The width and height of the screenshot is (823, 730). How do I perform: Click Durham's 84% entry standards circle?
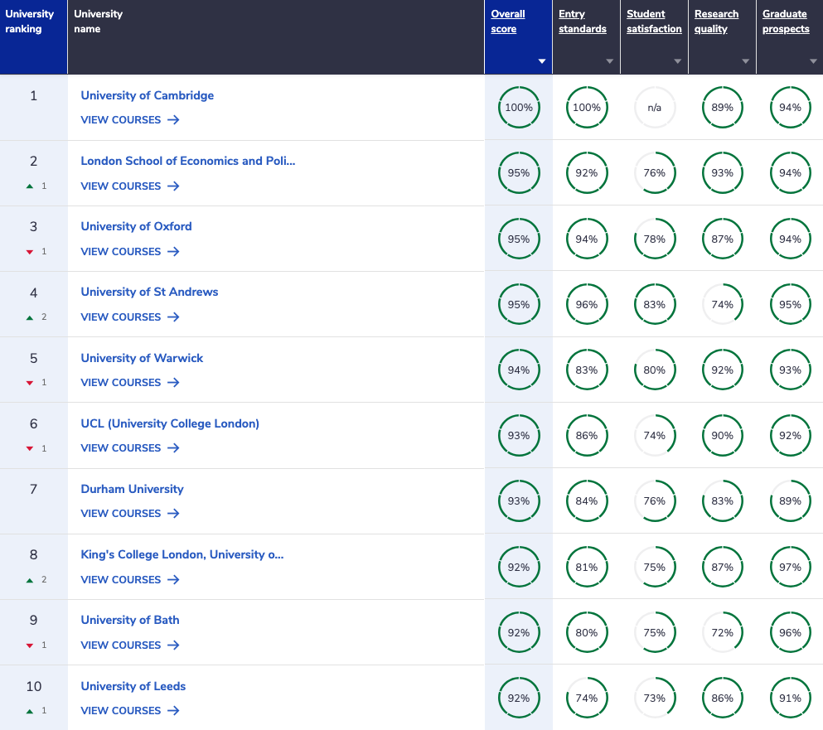pos(586,501)
